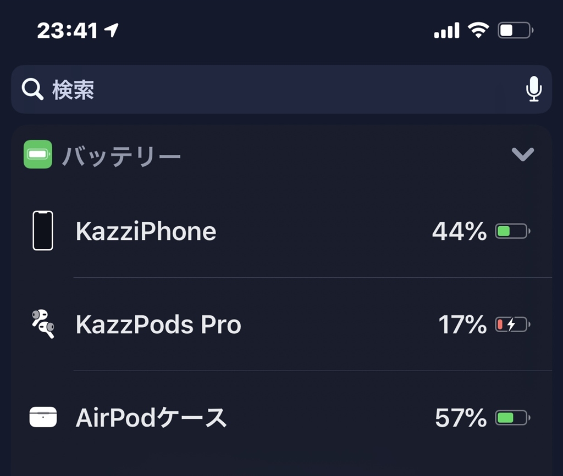
Task: Tap the charging bolt on KazzPods Pro battery
Action: tap(511, 324)
